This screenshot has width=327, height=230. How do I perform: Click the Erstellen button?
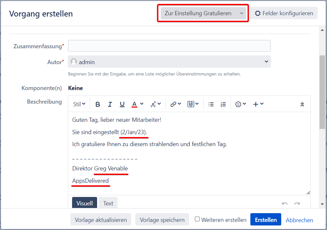[x=266, y=220]
